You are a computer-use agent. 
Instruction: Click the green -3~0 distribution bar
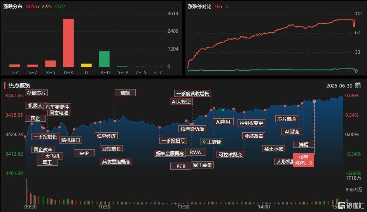tap(104, 59)
